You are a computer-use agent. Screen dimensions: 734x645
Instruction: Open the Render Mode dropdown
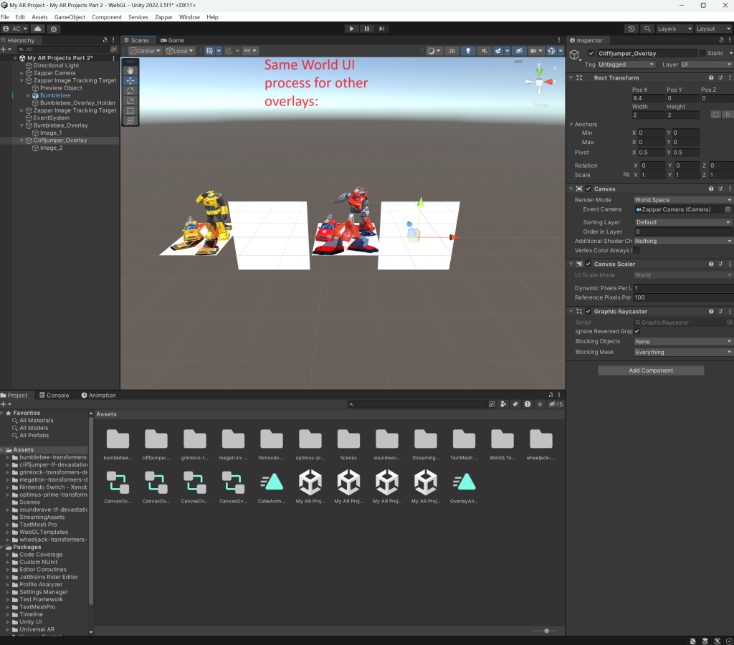click(x=682, y=200)
